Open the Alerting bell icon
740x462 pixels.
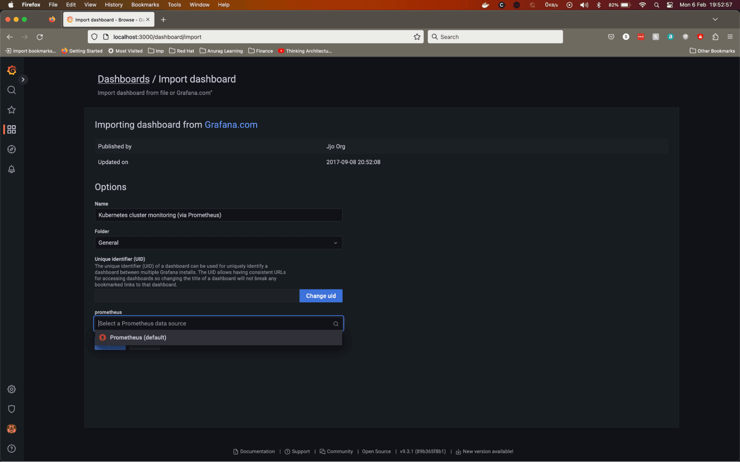[11, 169]
